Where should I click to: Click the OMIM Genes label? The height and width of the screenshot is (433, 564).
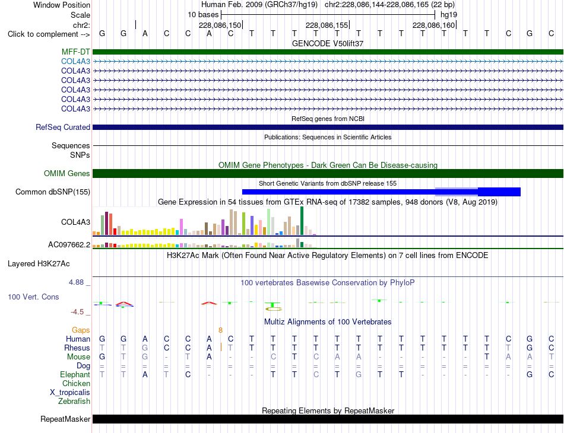[x=66, y=174]
